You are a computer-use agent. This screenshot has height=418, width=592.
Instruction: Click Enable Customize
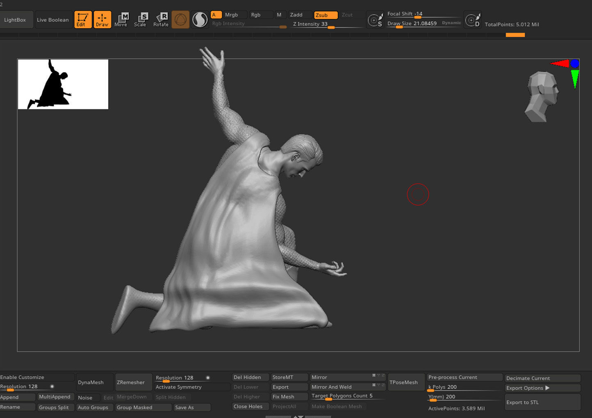[36, 377]
